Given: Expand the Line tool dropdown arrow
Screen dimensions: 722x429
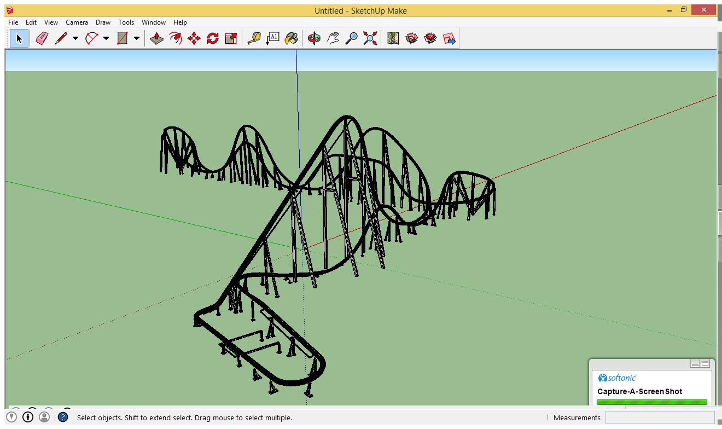Looking at the screenshot, I should click(x=75, y=38).
